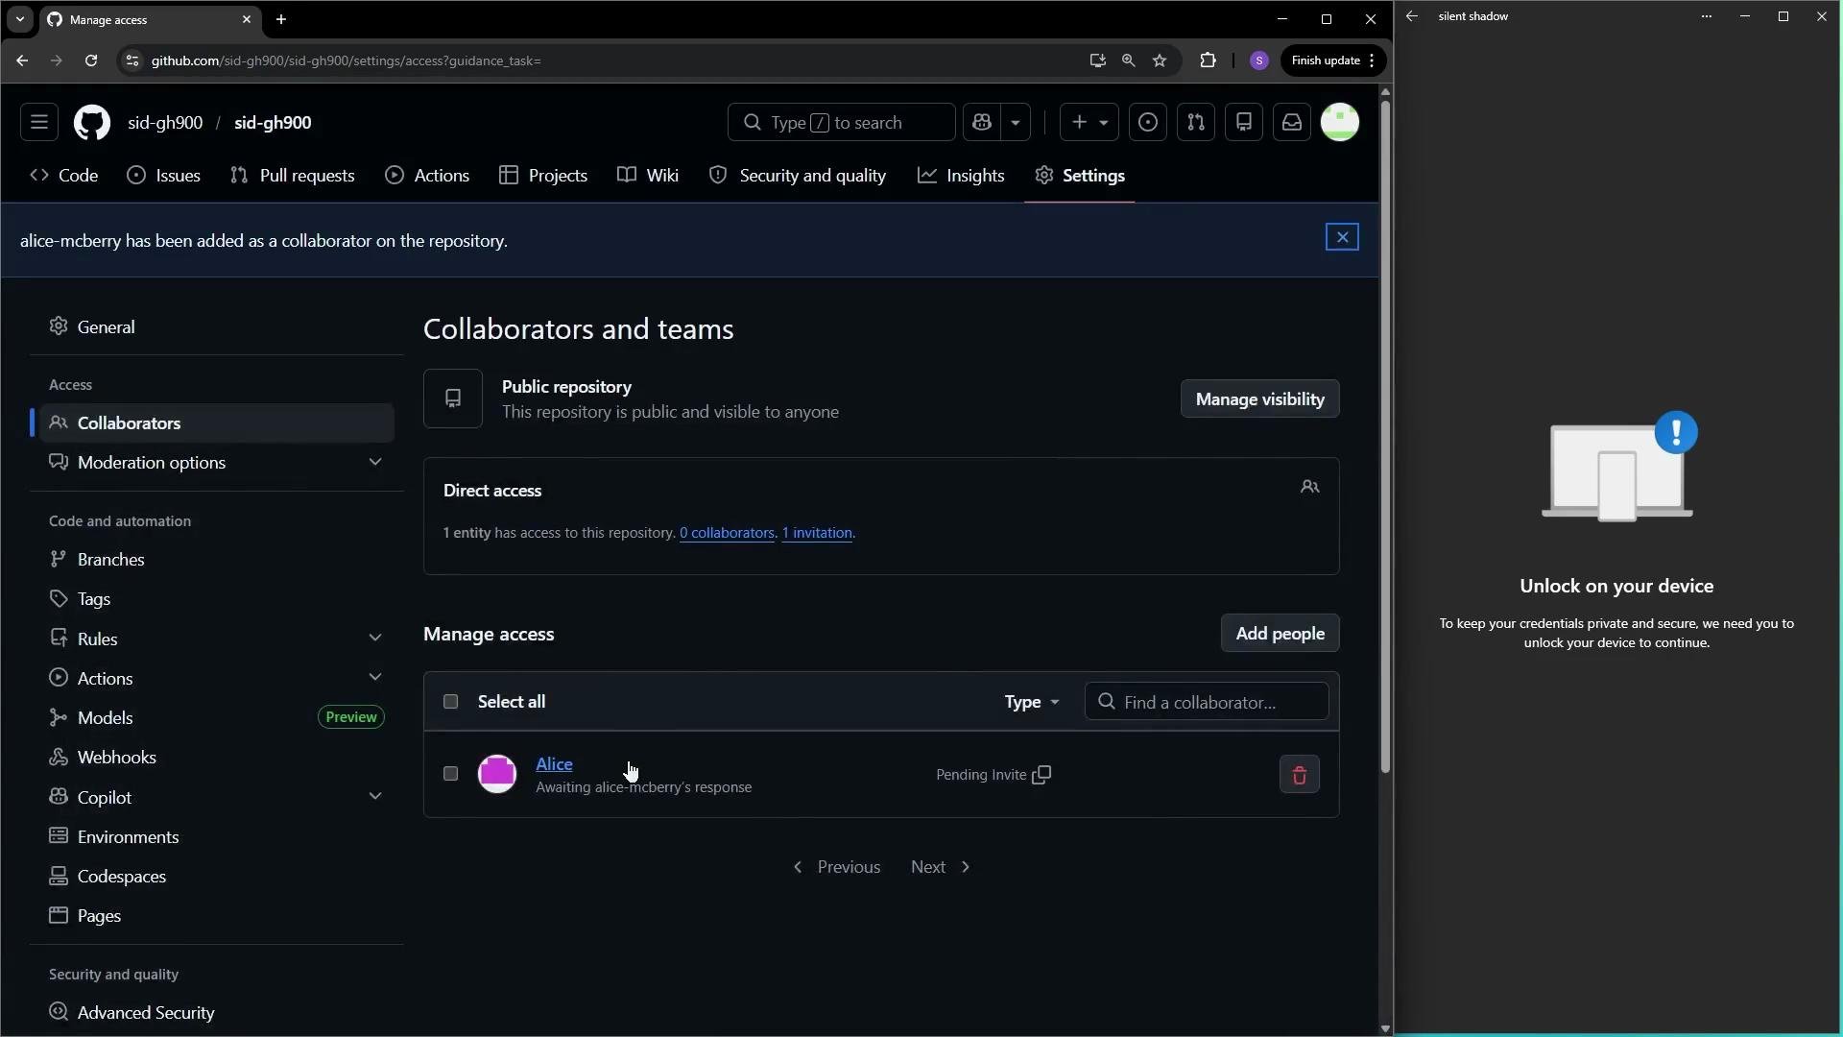Open the Security and quality tab
The image size is (1843, 1037).
tap(798, 176)
